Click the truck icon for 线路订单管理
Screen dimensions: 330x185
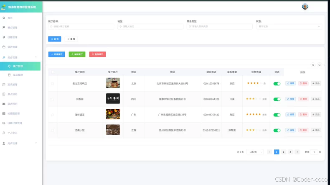[x=4, y=123]
